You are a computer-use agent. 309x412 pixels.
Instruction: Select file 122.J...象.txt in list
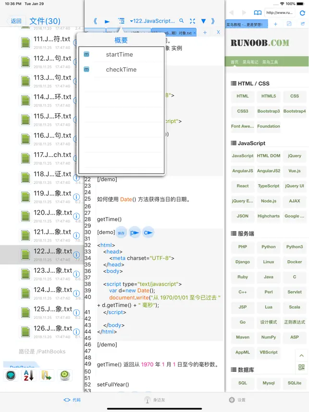coord(42,254)
